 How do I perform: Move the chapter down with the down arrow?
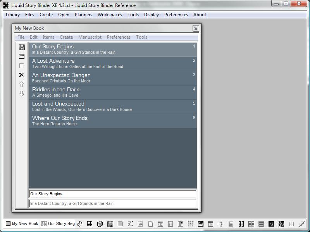[22, 94]
